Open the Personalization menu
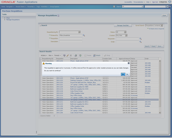 pyautogui.click(x=139, y=2)
